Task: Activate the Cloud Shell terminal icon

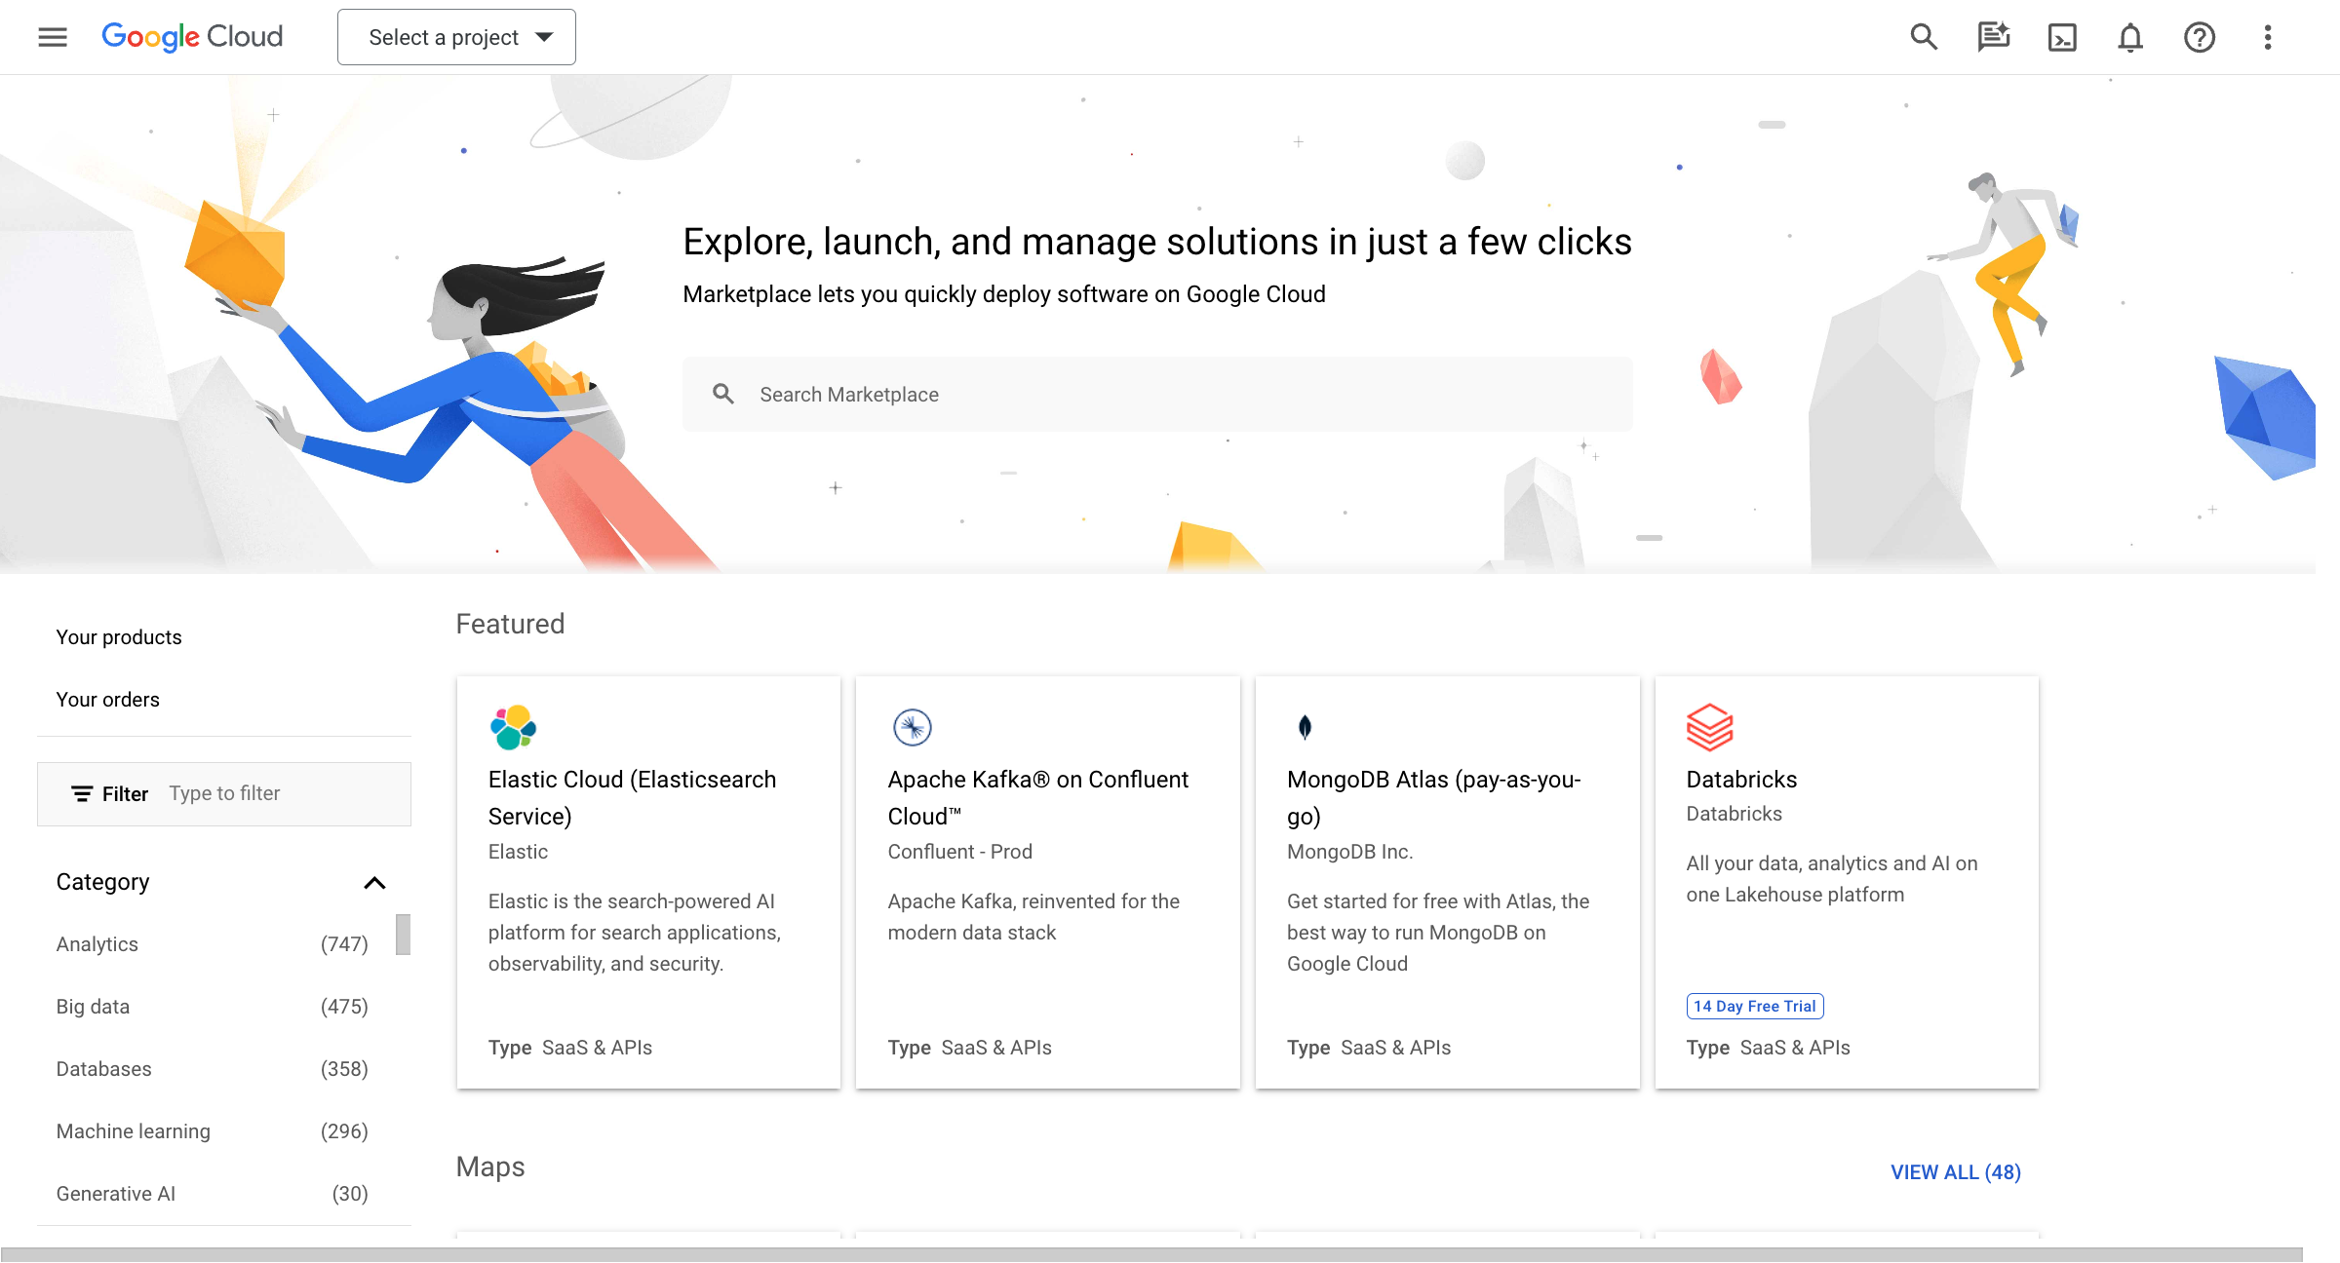Action: (x=2062, y=37)
